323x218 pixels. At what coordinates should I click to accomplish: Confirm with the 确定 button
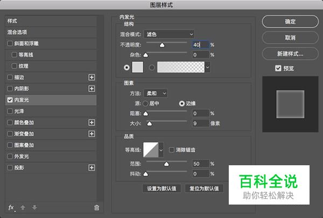click(290, 22)
